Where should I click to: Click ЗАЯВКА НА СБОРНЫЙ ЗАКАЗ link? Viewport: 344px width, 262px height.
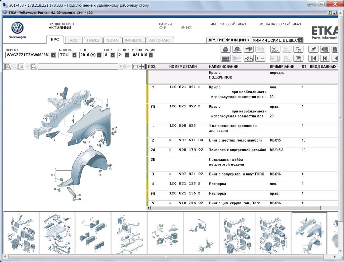click(x=280, y=24)
